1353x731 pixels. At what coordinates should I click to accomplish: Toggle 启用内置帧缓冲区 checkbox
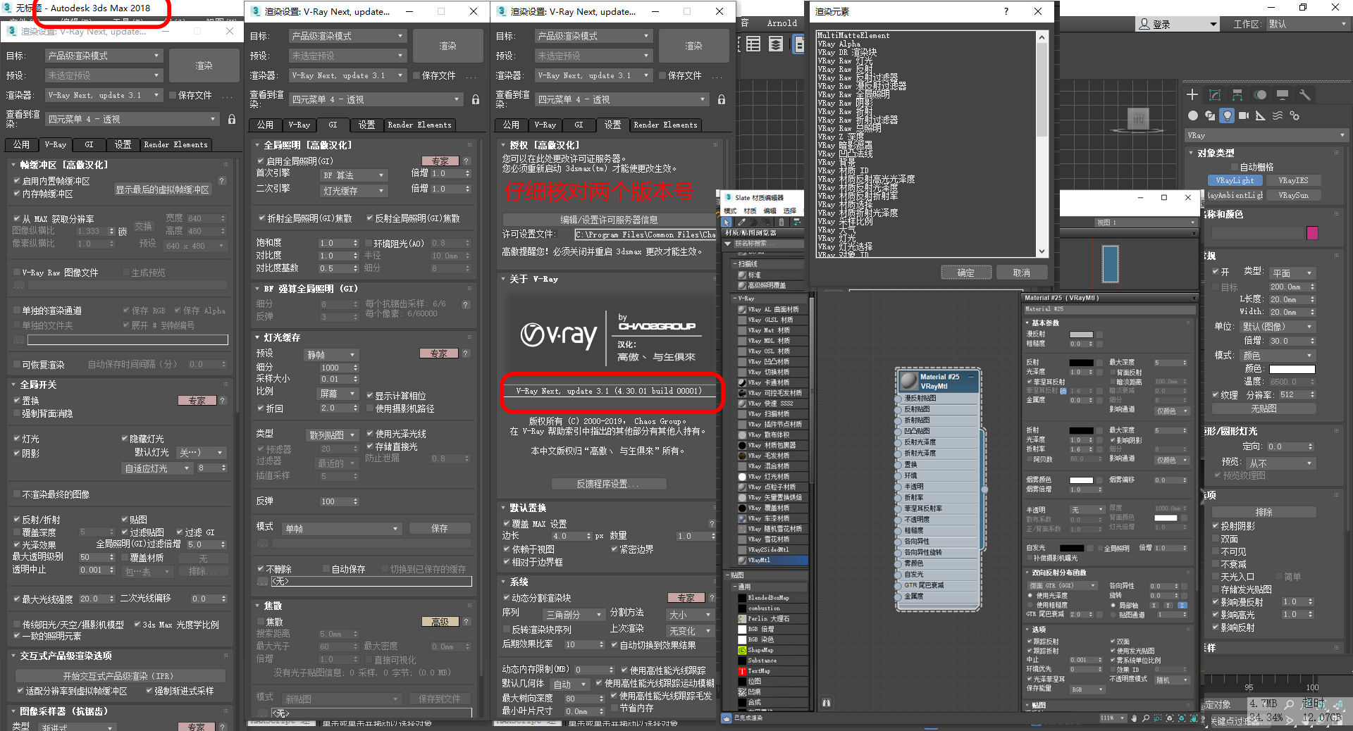tap(17, 181)
